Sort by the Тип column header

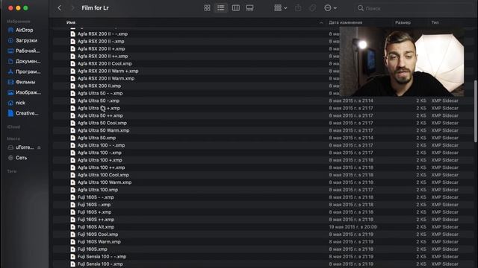click(435, 22)
